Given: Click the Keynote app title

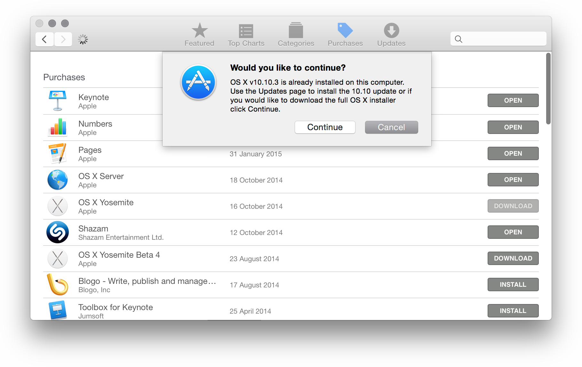Looking at the screenshot, I should (94, 97).
